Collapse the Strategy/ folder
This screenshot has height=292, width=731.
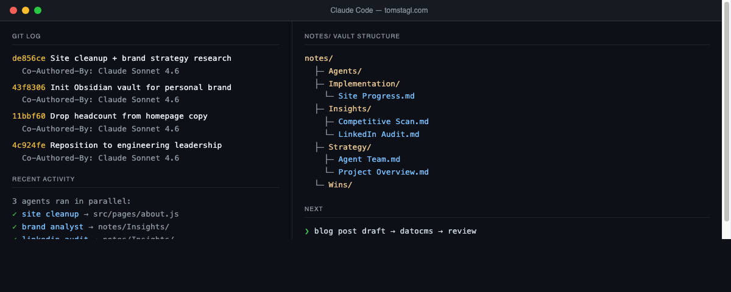tap(350, 147)
